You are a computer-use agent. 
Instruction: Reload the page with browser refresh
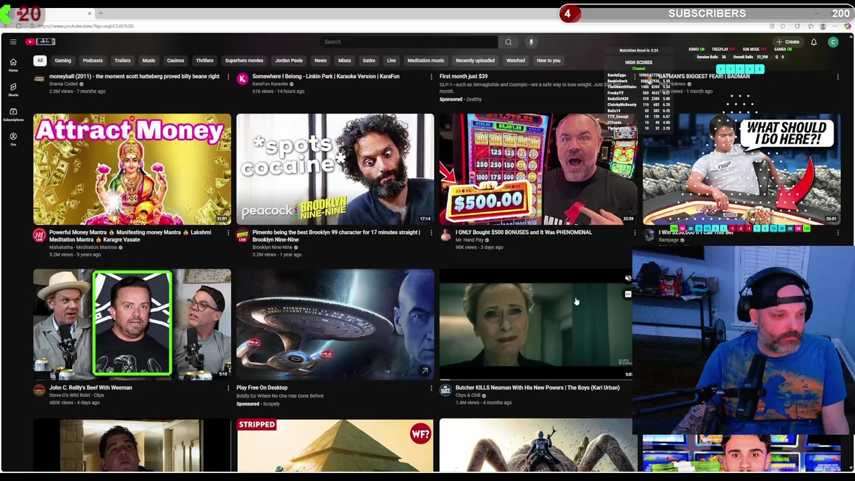click(18, 26)
